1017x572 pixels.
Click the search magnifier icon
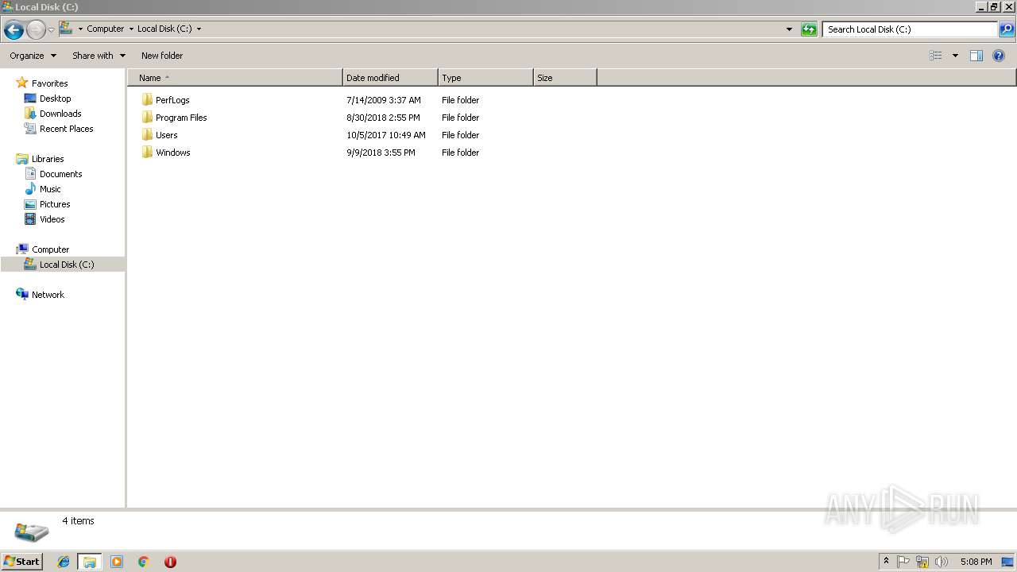tap(1007, 29)
